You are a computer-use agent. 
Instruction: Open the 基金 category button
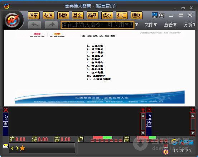coord(78,15)
